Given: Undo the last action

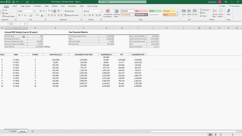Looking at the screenshot, I should pos(17,2).
